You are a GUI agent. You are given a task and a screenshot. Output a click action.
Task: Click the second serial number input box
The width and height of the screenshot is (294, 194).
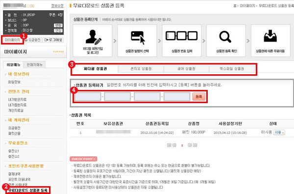tap(118, 97)
